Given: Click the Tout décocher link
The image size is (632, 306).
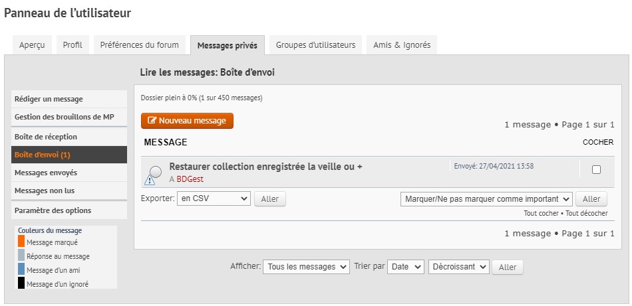Looking at the screenshot, I should coord(587,214).
